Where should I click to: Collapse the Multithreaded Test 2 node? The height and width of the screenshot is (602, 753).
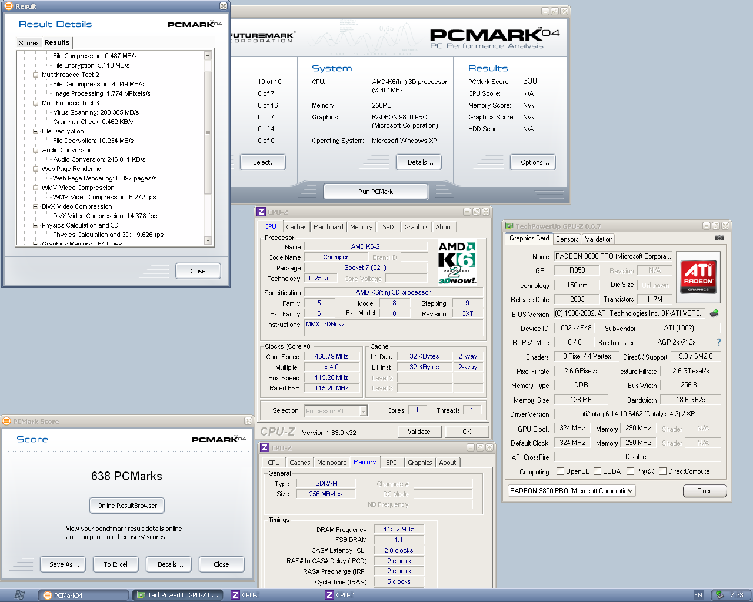pyautogui.click(x=35, y=75)
